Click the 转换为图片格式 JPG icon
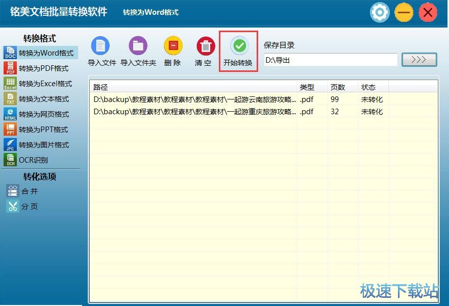The image size is (449, 306). tap(9, 145)
